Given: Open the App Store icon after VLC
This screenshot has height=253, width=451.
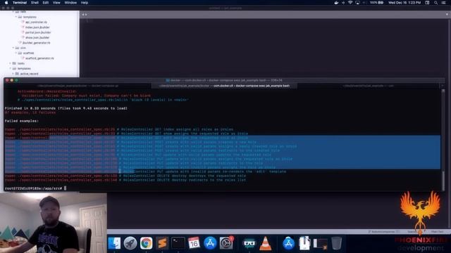Looking at the screenshot, I should click(288, 243).
